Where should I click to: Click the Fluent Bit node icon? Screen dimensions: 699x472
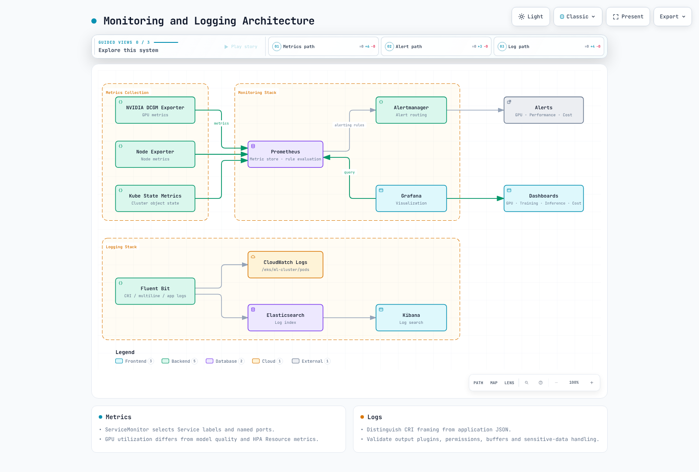click(121, 283)
